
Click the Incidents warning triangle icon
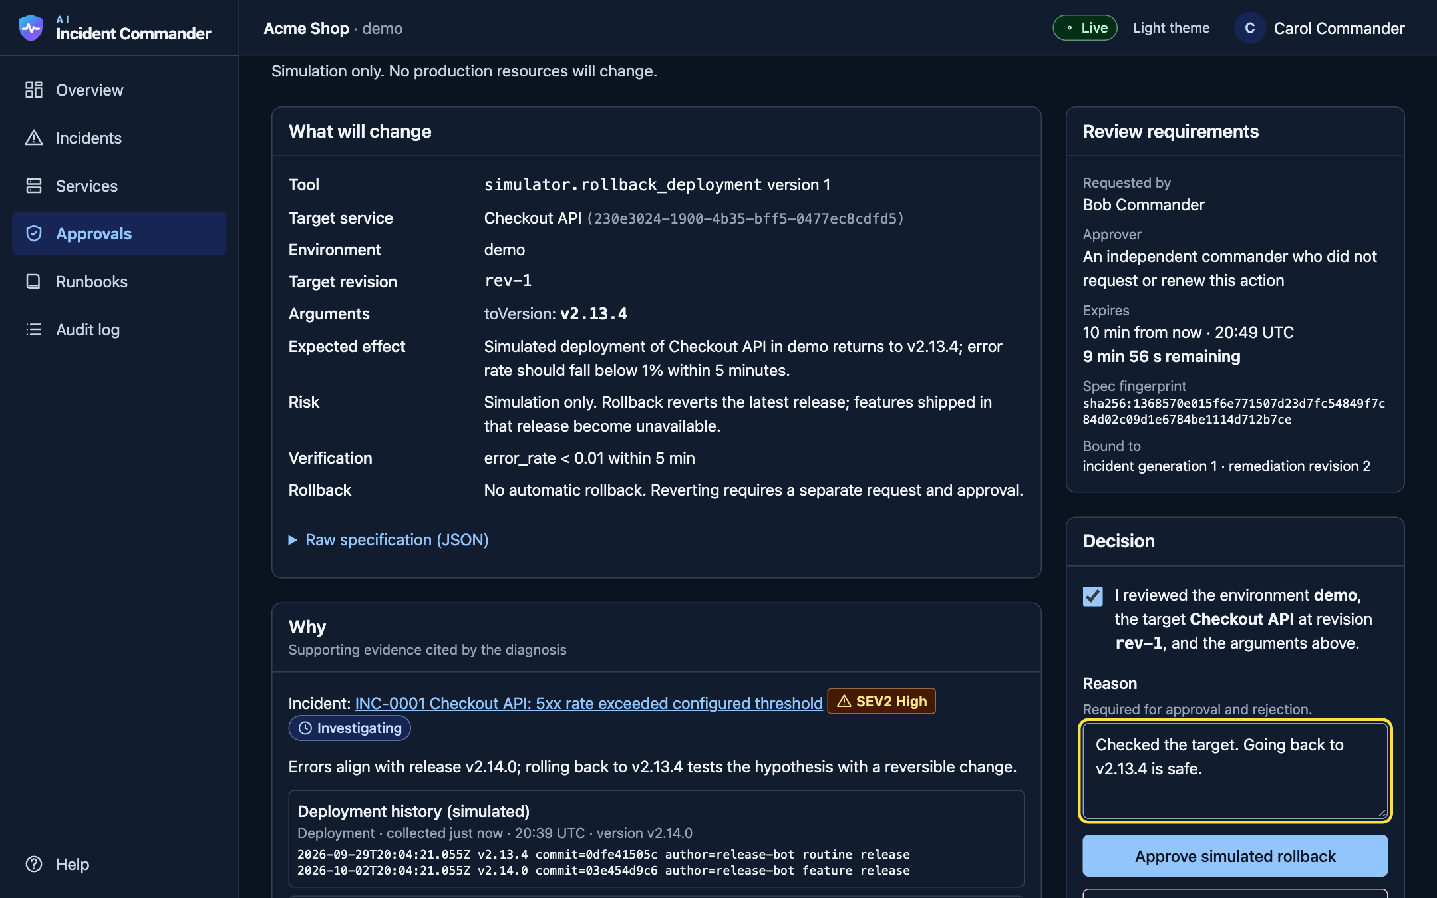(34, 138)
